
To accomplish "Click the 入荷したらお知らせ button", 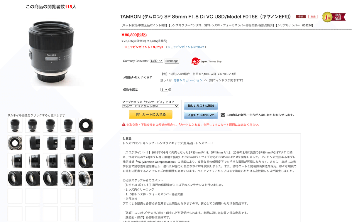I will tap(201, 115).
